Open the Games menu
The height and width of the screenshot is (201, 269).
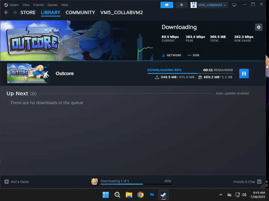pyautogui.click(x=53, y=5)
